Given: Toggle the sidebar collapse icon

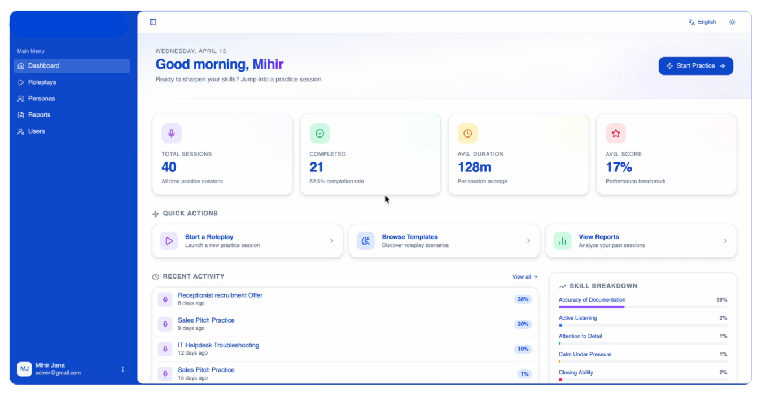Looking at the screenshot, I should [x=153, y=22].
